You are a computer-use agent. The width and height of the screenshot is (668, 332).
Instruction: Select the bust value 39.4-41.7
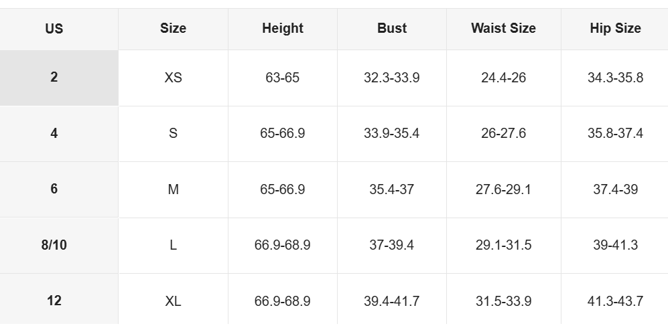[392, 301]
